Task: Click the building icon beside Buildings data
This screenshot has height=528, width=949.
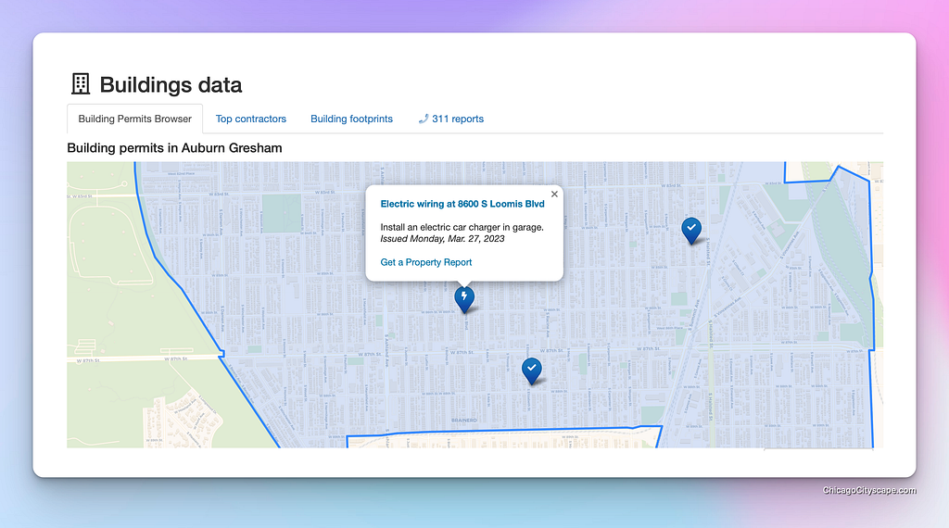Action: point(81,84)
